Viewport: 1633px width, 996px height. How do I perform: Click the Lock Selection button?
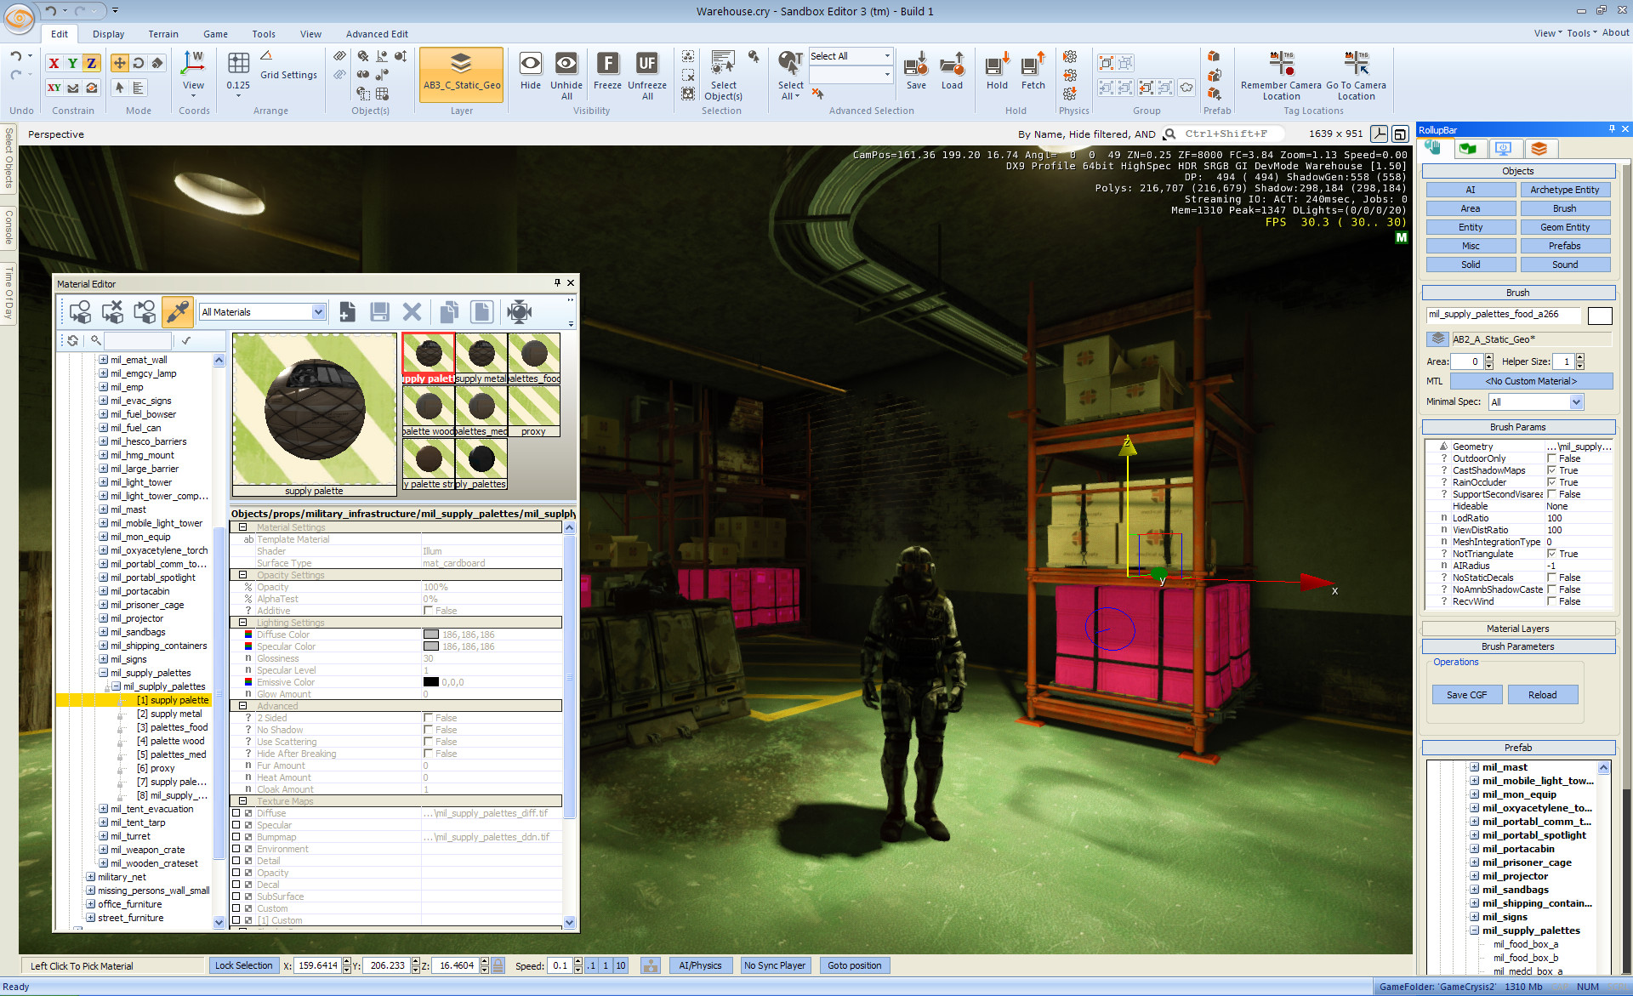coord(243,965)
